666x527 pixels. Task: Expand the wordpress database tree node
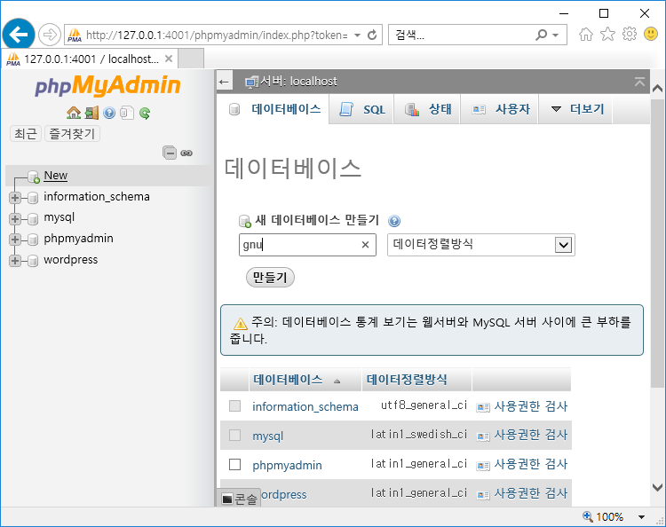(x=15, y=260)
